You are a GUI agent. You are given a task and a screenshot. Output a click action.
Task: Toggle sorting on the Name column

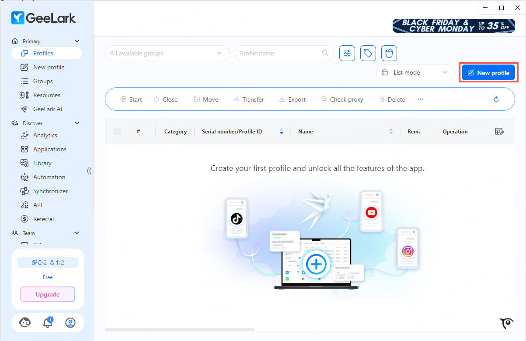(391, 131)
